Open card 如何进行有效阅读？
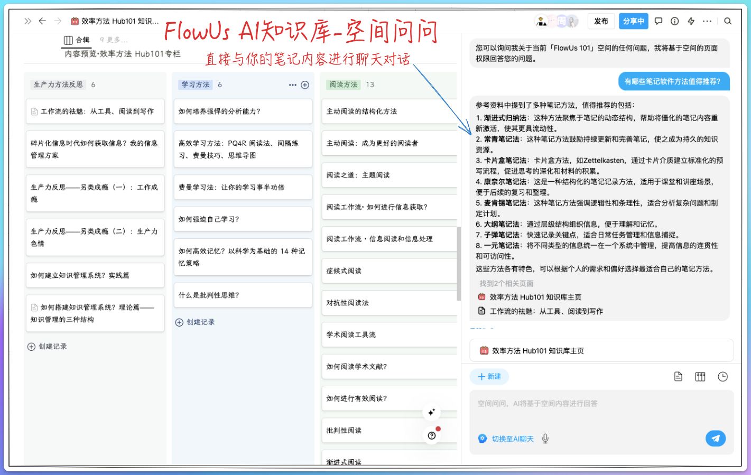The width and height of the screenshot is (751, 475). pyautogui.click(x=390, y=398)
